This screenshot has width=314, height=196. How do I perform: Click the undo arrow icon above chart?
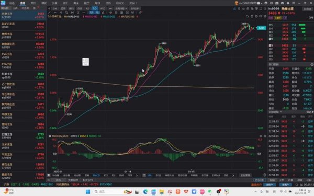248,16
